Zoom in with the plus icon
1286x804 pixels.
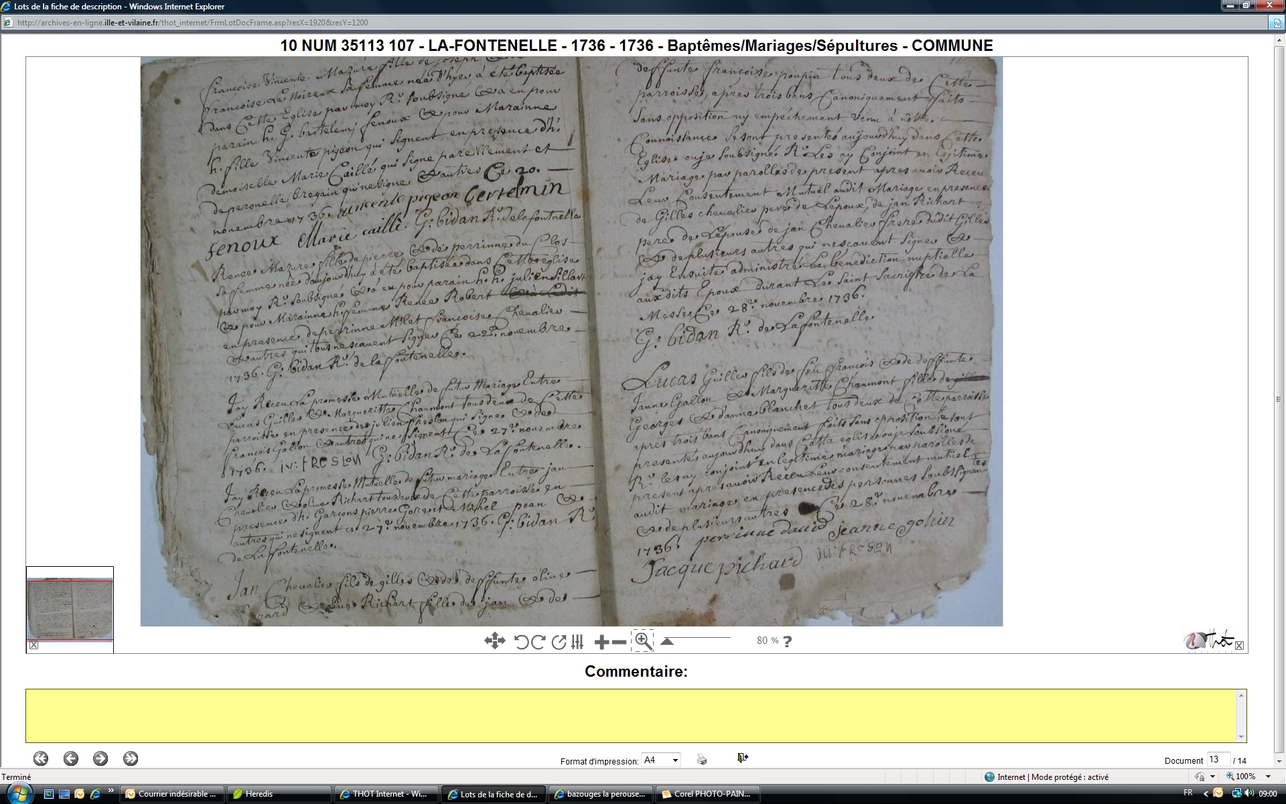(x=601, y=642)
